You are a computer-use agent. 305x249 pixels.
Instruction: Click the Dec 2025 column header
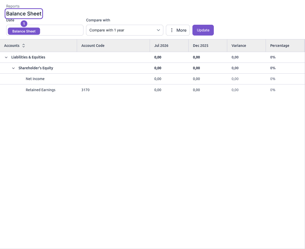pyautogui.click(x=208, y=46)
